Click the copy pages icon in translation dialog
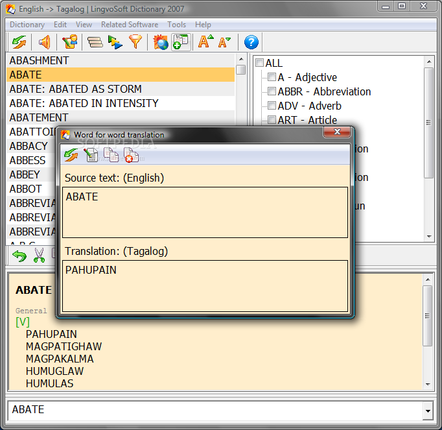The width and height of the screenshot is (442, 430). click(x=111, y=155)
